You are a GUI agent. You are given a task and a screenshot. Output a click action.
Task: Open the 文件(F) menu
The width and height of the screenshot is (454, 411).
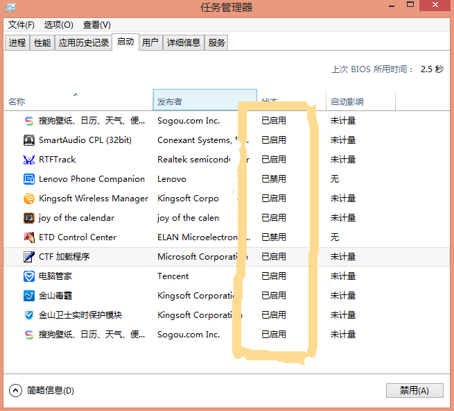point(21,25)
